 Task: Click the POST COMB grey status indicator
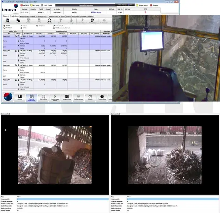pyautogui.click(x=42, y=5)
